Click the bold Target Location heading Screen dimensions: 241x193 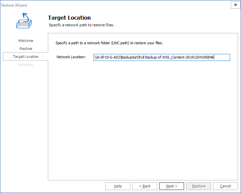tap(69, 18)
